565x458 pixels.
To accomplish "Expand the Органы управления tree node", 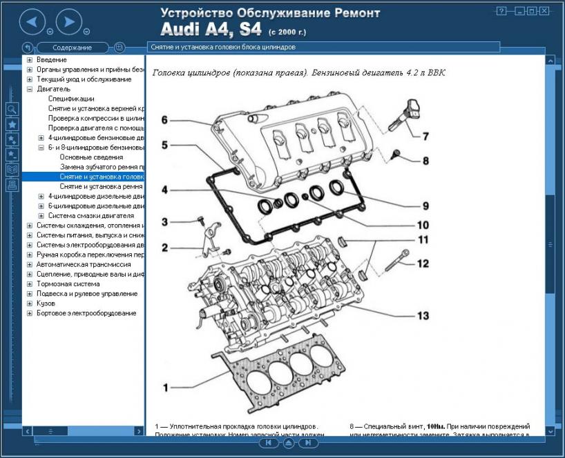I will click(30, 70).
